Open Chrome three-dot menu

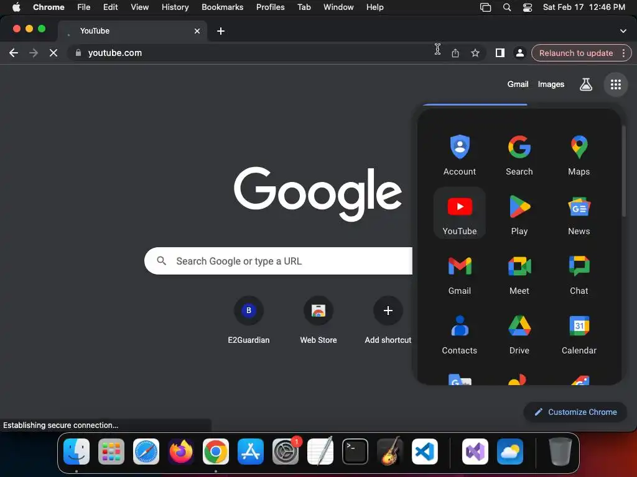(x=623, y=53)
